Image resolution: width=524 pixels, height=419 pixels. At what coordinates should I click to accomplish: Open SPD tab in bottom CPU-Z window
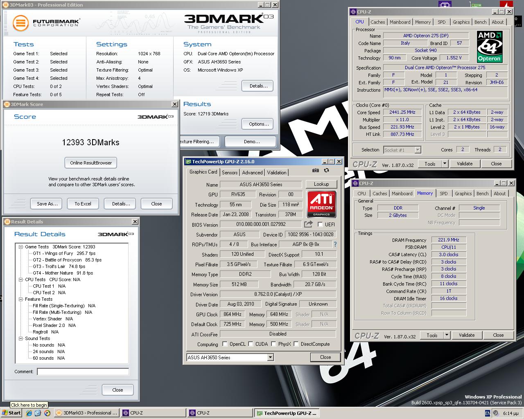444,194
